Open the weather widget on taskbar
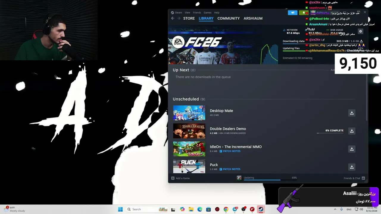The width and height of the screenshot is (381, 214). (x=14, y=209)
